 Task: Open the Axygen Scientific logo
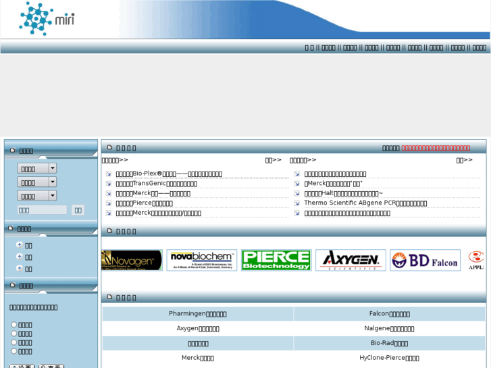(x=351, y=260)
